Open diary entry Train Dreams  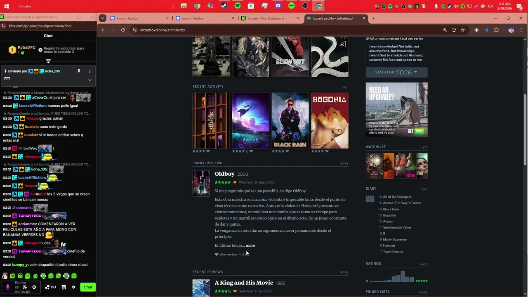(393, 252)
